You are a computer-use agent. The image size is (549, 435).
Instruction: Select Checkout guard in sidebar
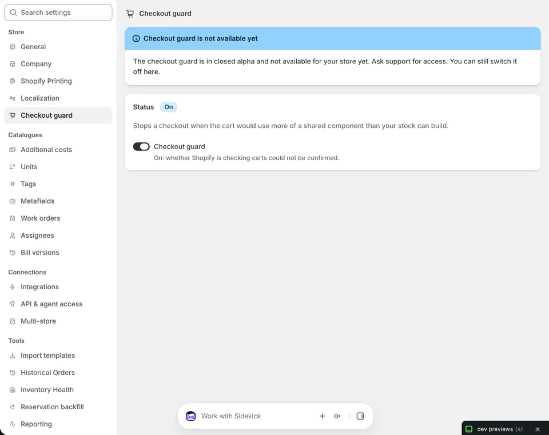point(58,115)
